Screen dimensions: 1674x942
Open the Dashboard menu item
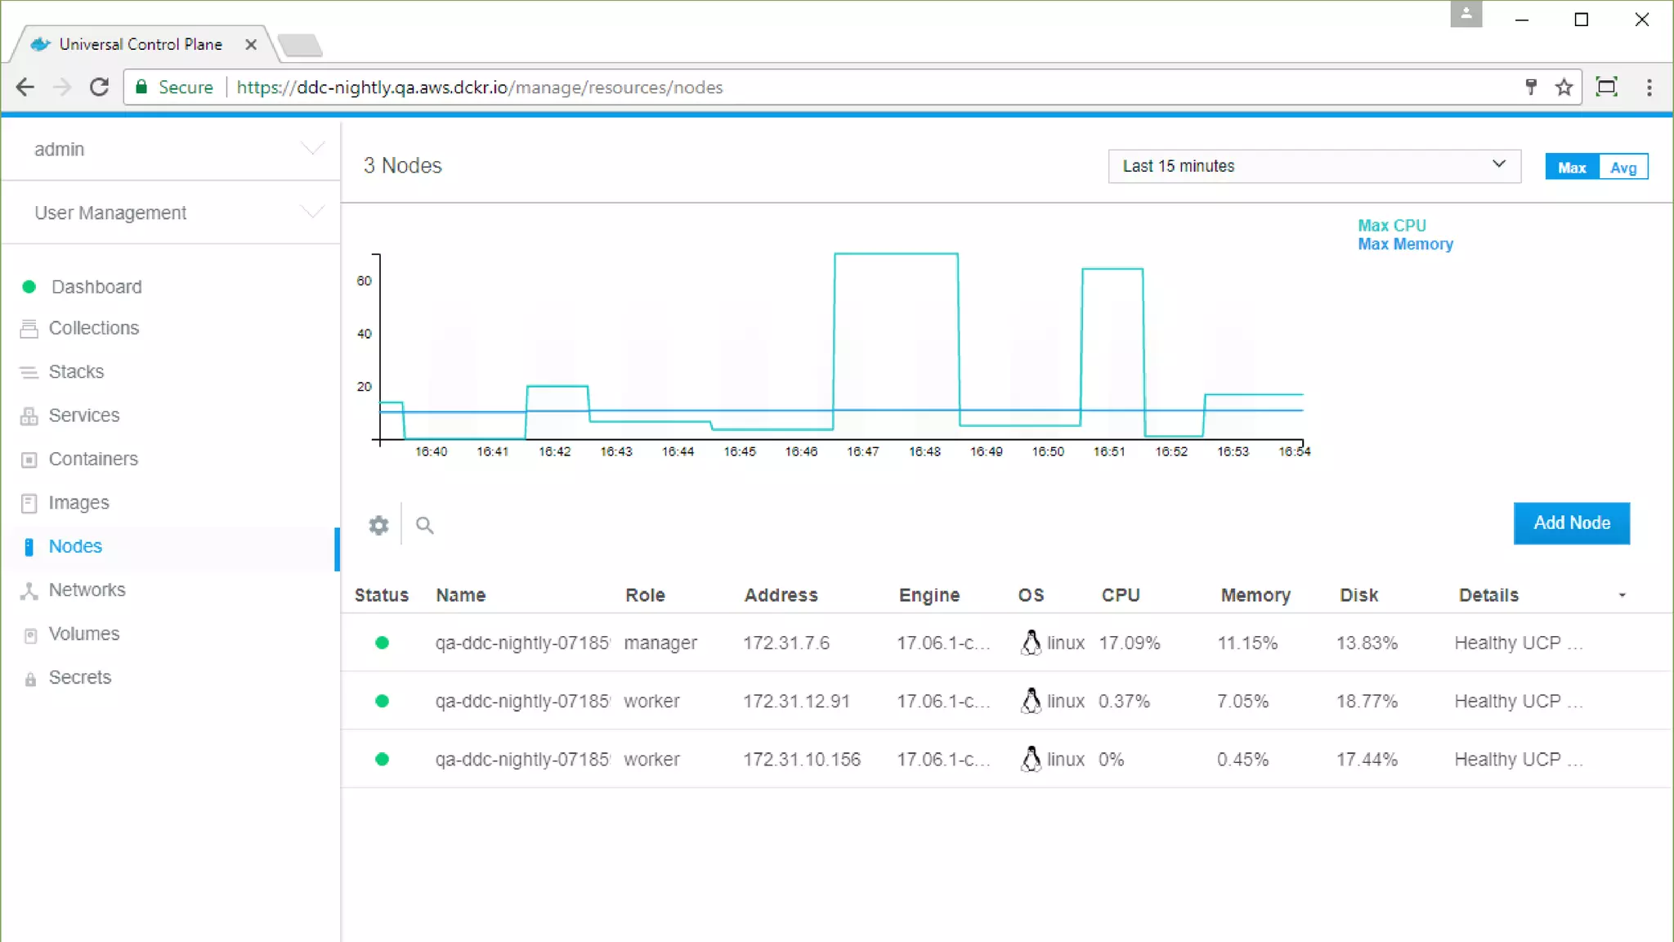click(x=96, y=287)
